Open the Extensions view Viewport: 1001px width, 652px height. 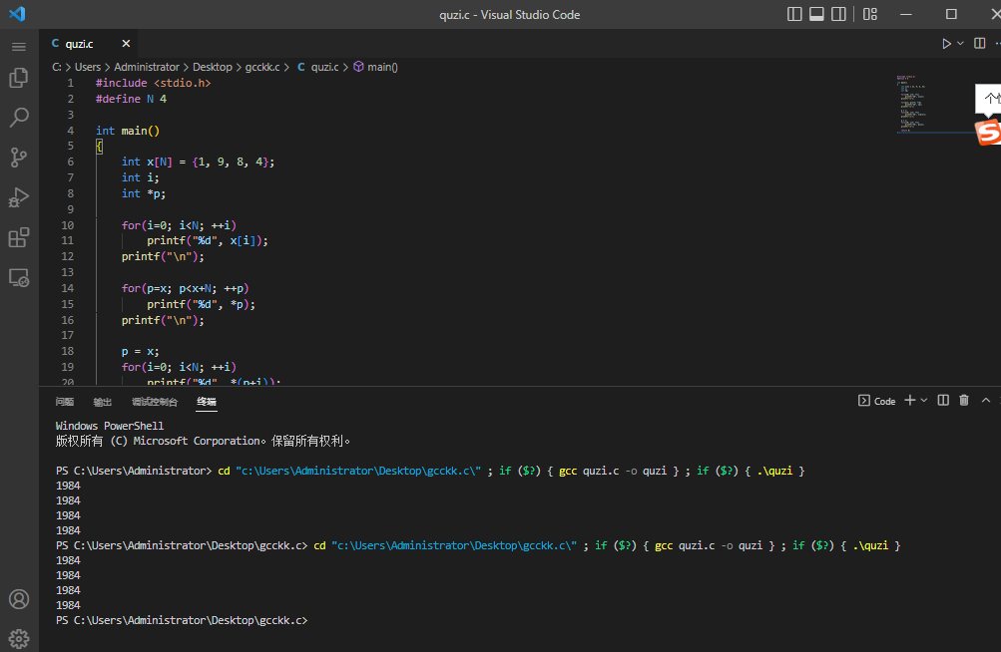tap(19, 237)
